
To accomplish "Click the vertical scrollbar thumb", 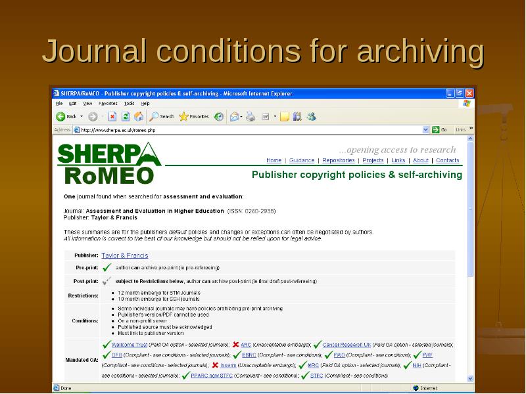I will point(470,209).
